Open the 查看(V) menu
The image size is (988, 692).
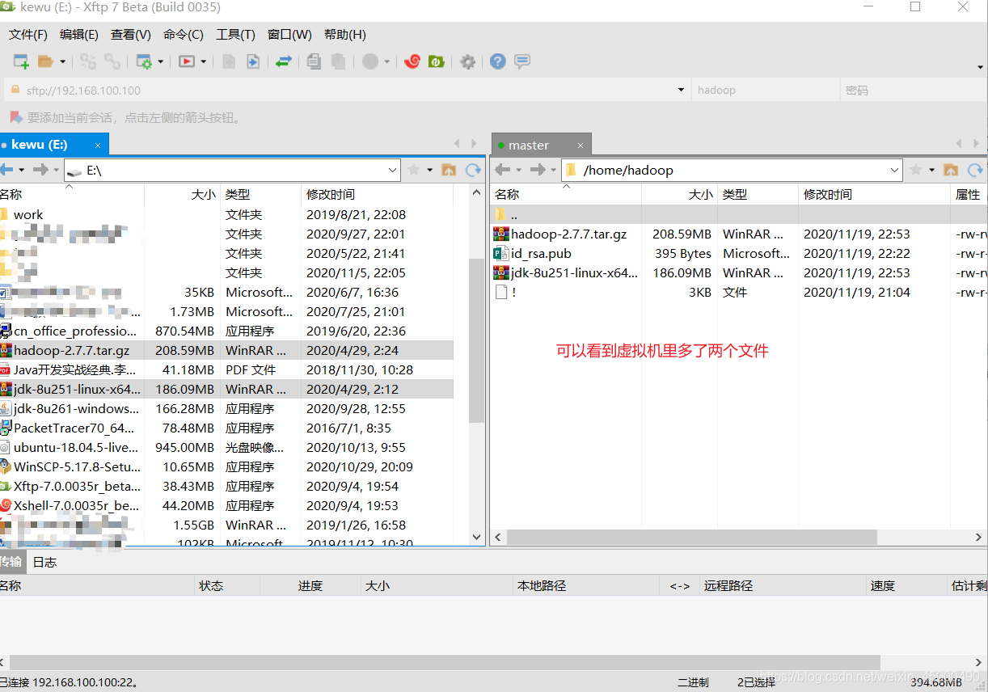[131, 35]
